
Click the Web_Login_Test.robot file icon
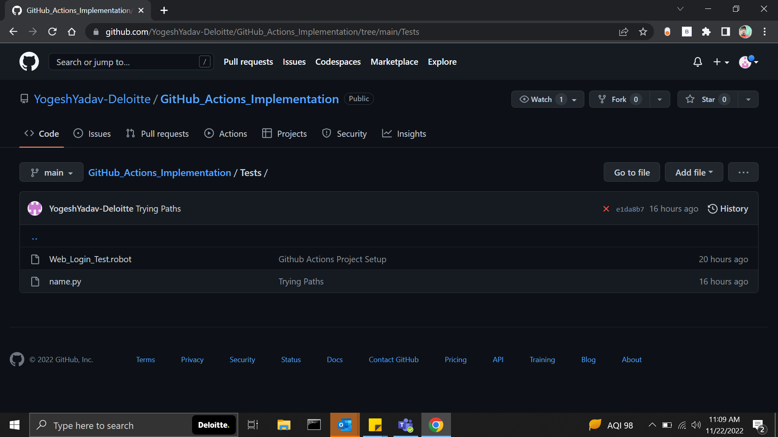pyautogui.click(x=35, y=259)
